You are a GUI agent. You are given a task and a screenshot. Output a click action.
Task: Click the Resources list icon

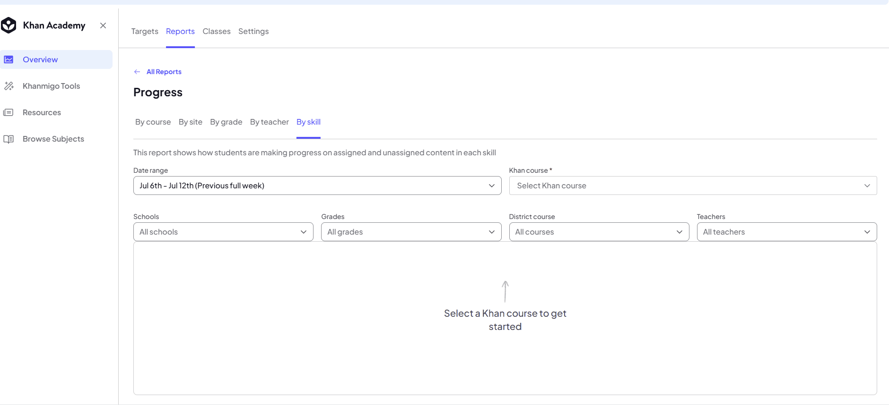(x=9, y=112)
